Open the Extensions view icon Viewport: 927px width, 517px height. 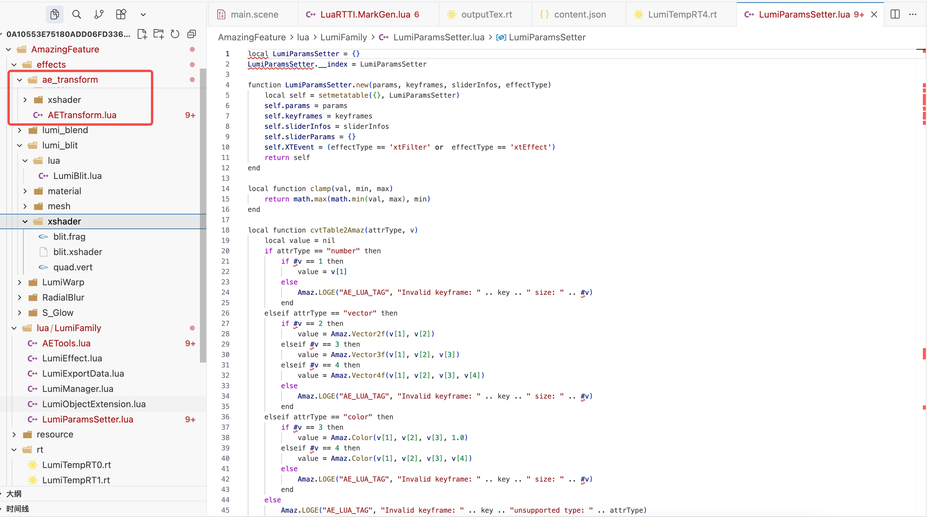121,14
